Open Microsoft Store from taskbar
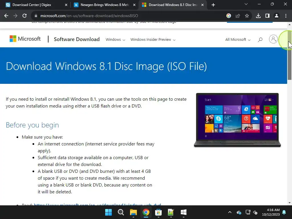This screenshot has width=292, height=219. pos(159,212)
